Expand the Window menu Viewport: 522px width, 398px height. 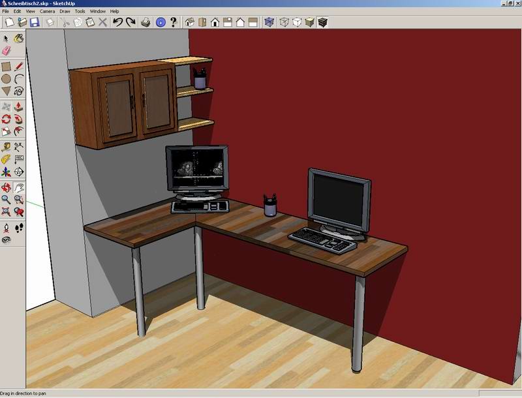(x=98, y=11)
